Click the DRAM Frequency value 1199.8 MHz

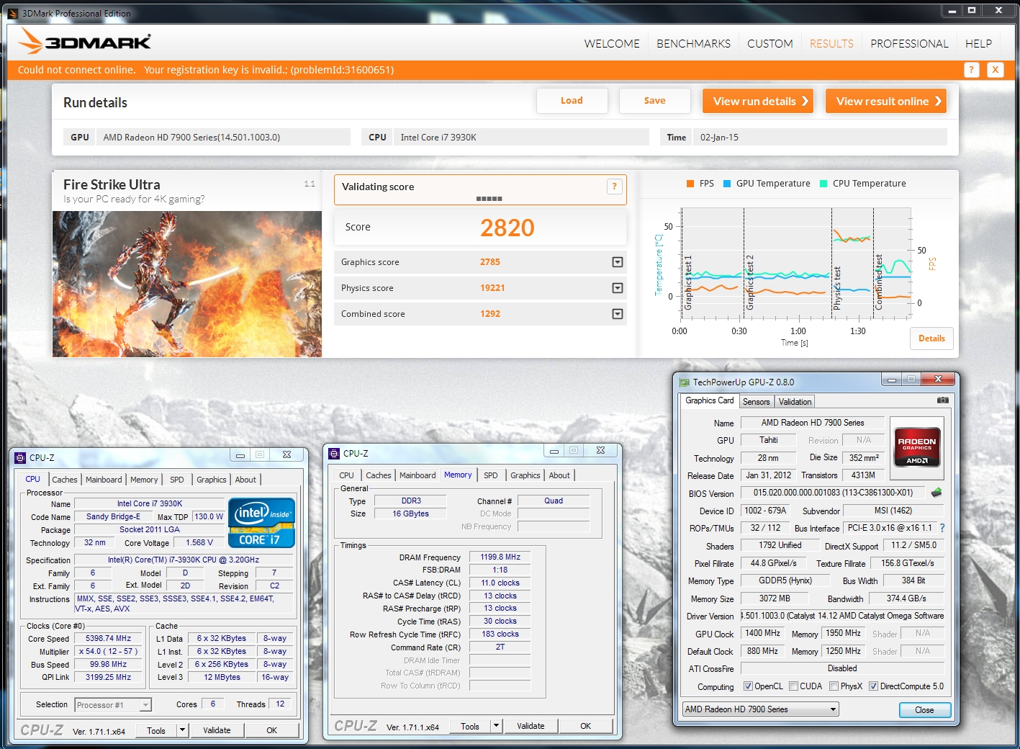click(500, 557)
